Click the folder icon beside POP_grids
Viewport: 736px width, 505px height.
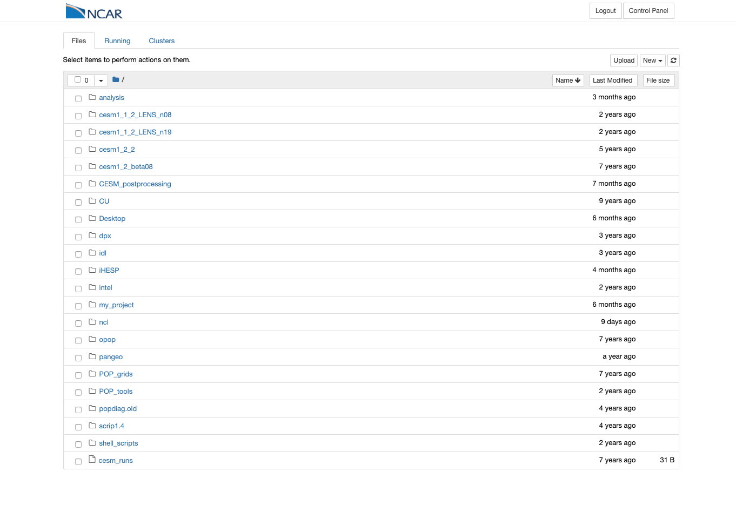92,374
